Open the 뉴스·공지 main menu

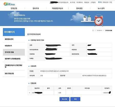(101, 8)
